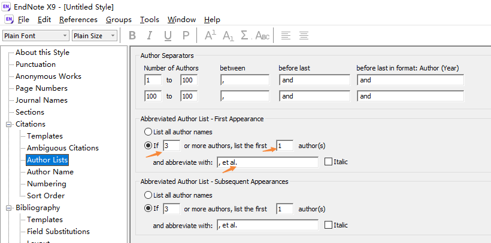Click the Small Caps icon
Screen dimensions: 491x243
pyautogui.click(x=262, y=36)
